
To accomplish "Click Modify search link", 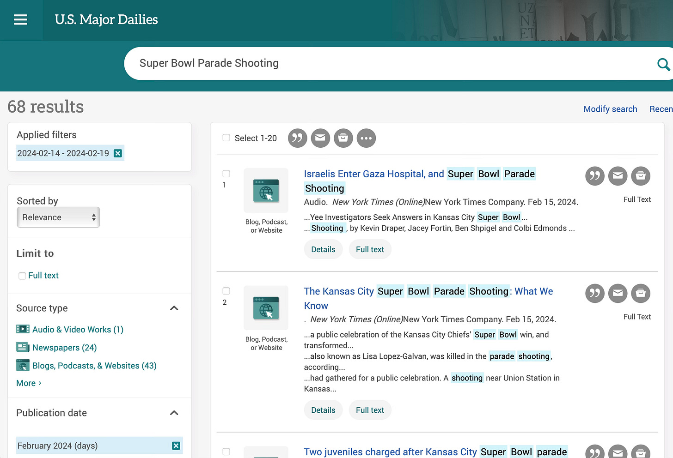I will (x=610, y=109).
